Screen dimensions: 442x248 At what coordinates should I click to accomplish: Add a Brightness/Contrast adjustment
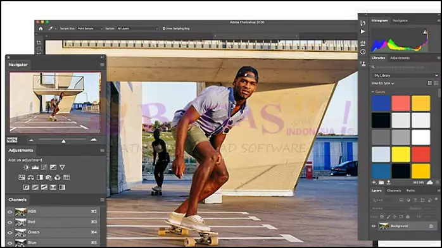tap(26, 167)
